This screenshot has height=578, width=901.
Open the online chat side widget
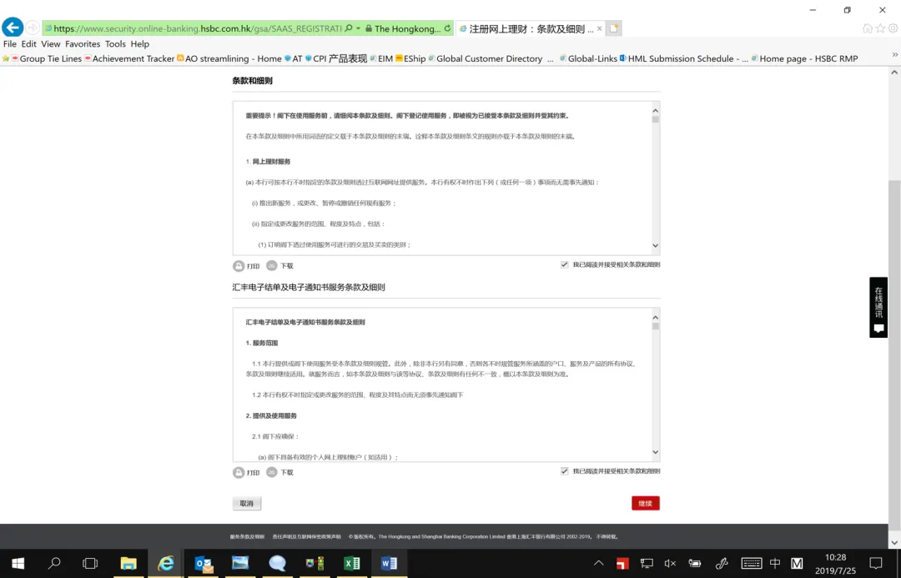pyautogui.click(x=878, y=307)
